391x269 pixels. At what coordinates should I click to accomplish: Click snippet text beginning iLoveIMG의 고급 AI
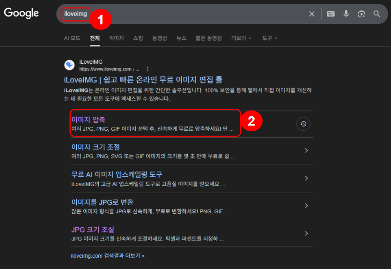tap(148, 184)
